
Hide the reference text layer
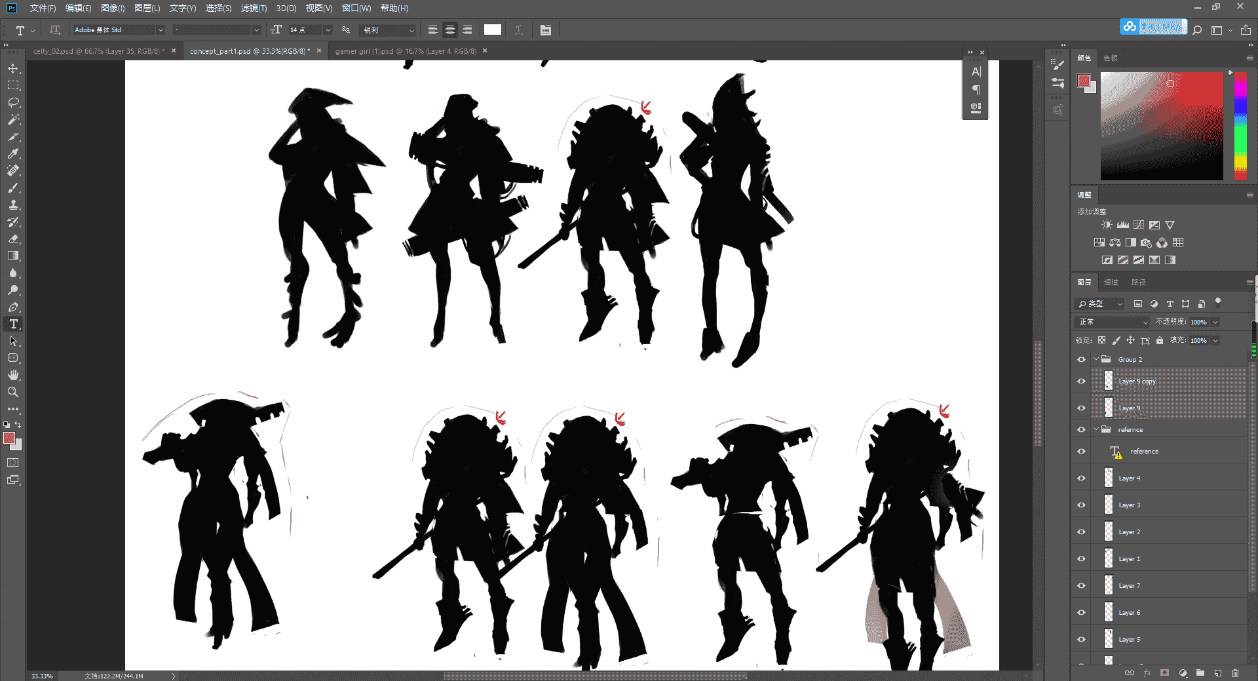pos(1081,451)
